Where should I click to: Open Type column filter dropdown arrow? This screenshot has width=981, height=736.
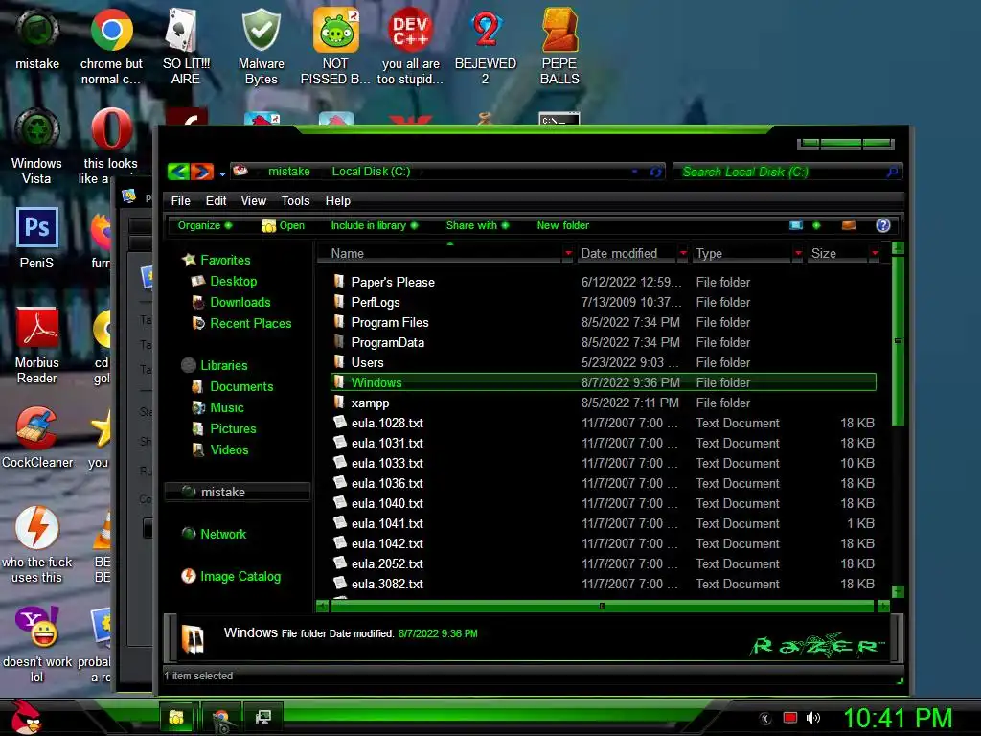click(x=798, y=253)
